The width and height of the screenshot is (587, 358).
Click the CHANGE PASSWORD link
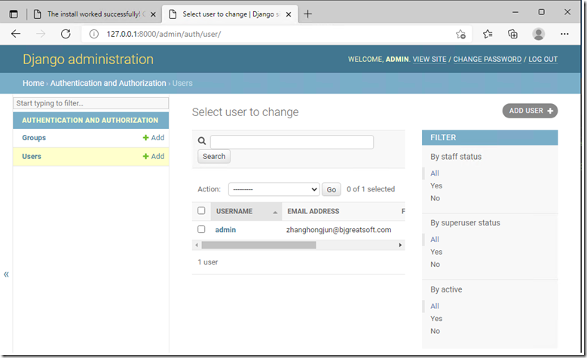[x=488, y=60]
